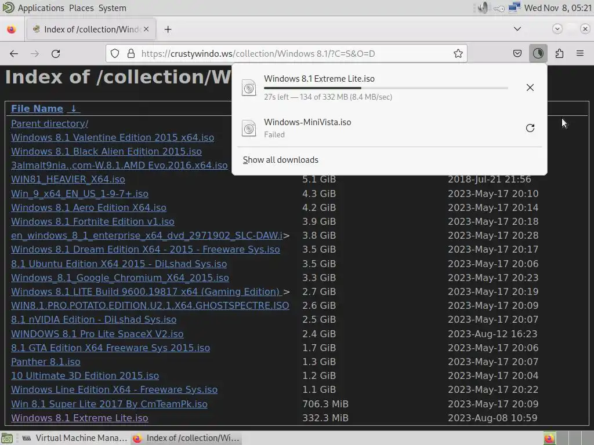Cancel the Windows 8.1 Extreme Lite.iso download

click(x=530, y=88)
